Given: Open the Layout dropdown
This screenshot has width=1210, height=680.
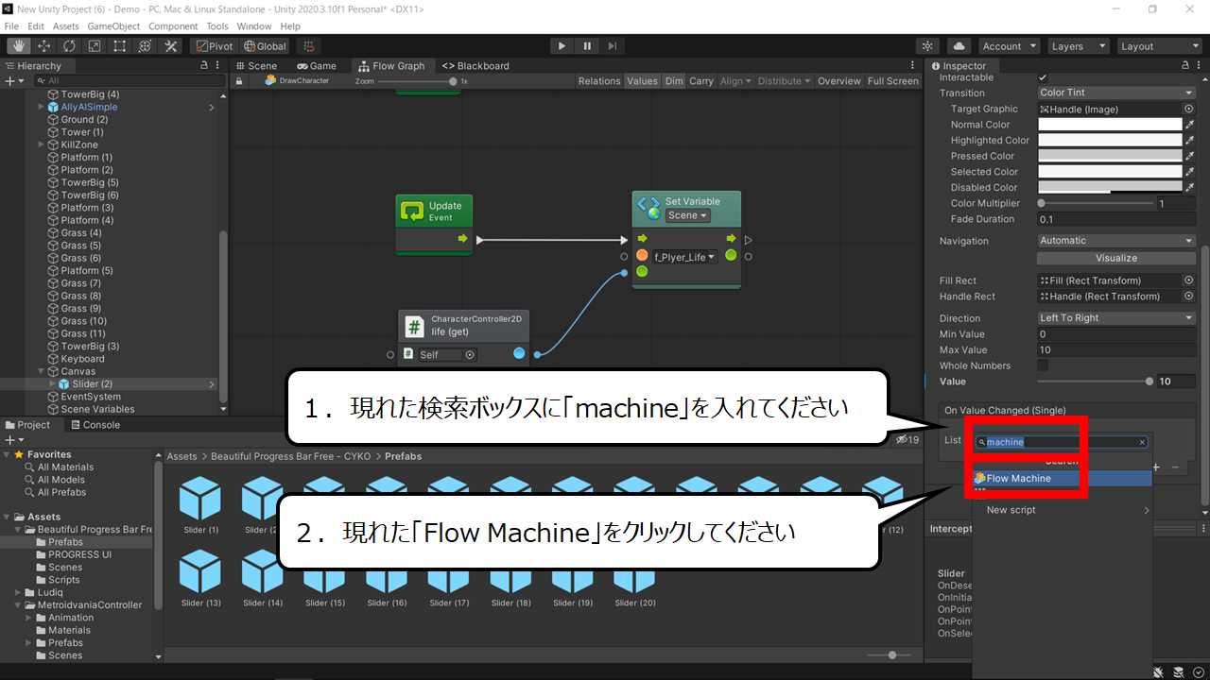Looking at the screenshot, I should coord(1158,45).
